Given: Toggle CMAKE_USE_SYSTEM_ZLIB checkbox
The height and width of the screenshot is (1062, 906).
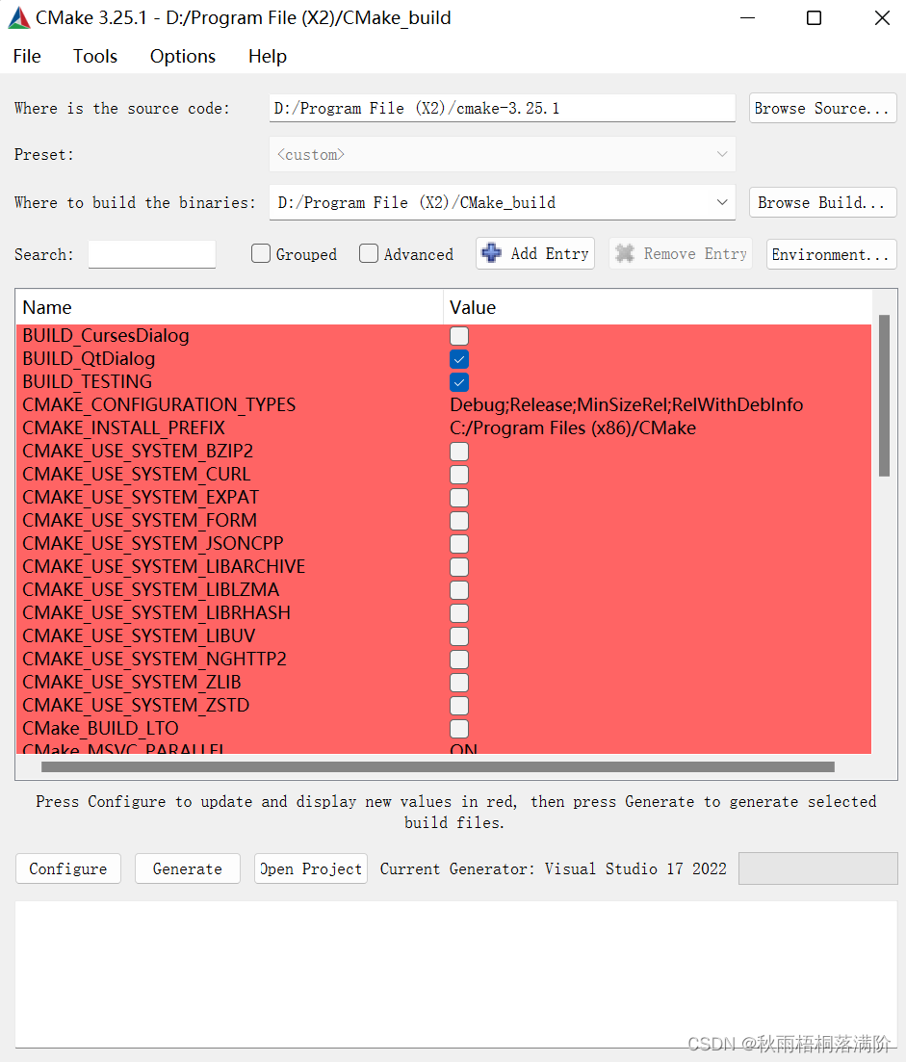Looking at the screenshot, I should [459, 683].
